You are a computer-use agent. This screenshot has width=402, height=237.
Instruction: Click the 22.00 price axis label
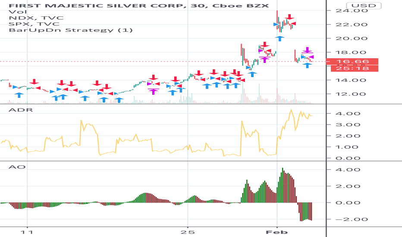coord(352,25)
